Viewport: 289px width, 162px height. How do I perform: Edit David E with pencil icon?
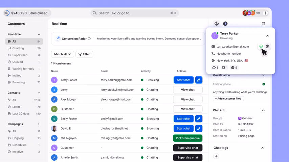[199, 128]
